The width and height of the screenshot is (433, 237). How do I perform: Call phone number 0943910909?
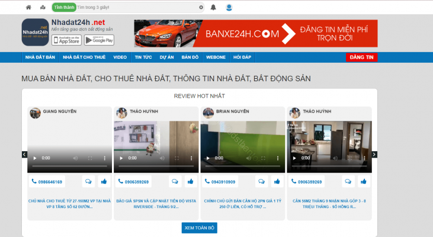220,181
